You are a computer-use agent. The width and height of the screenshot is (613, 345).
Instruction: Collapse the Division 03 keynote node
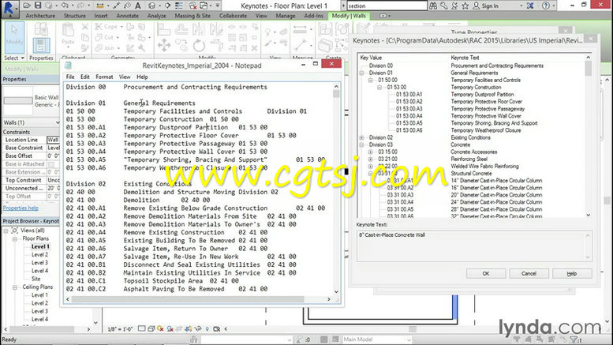tap(361, 144)
